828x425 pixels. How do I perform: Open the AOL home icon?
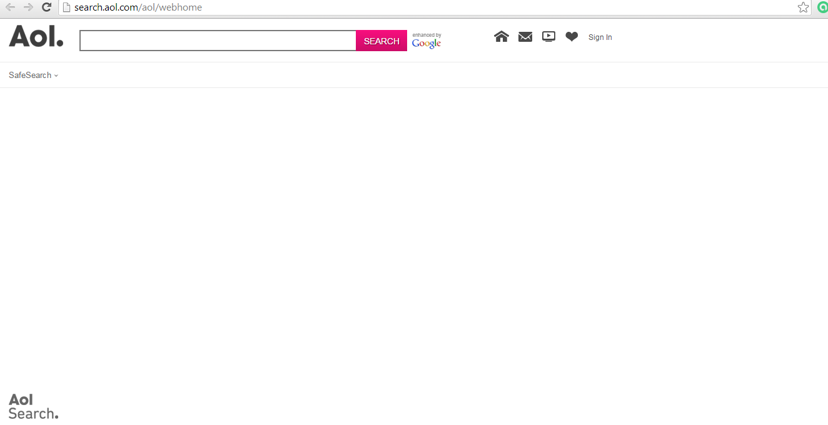tap(502, 37)
